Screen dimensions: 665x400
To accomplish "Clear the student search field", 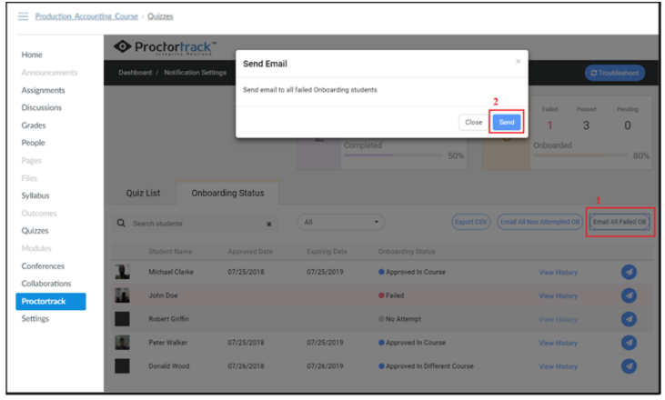I will (x=269, y=224).
